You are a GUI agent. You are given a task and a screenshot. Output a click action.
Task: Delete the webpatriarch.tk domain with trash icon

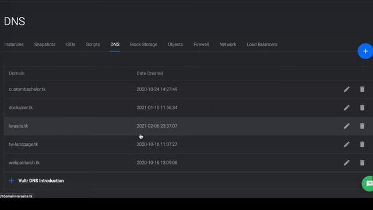coord(362,163)
